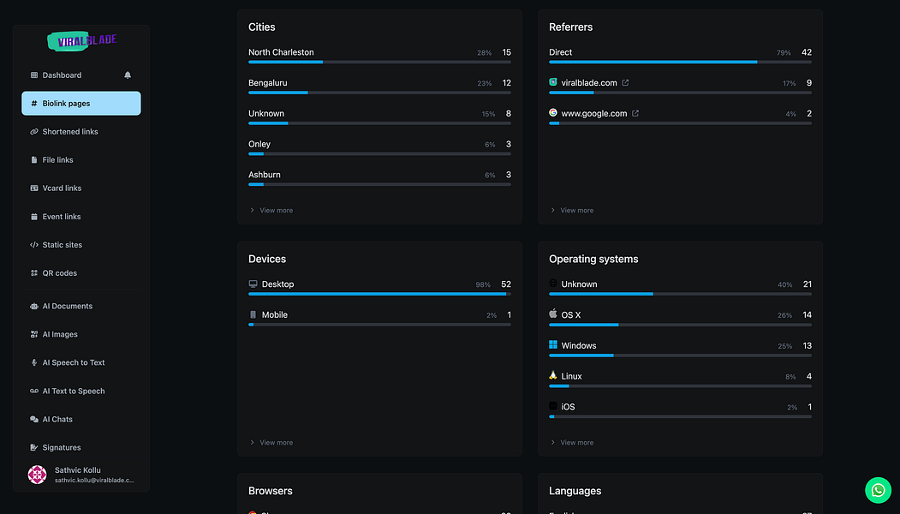
Task: Click the North Charleston progress bar
Action: [379, 62]
